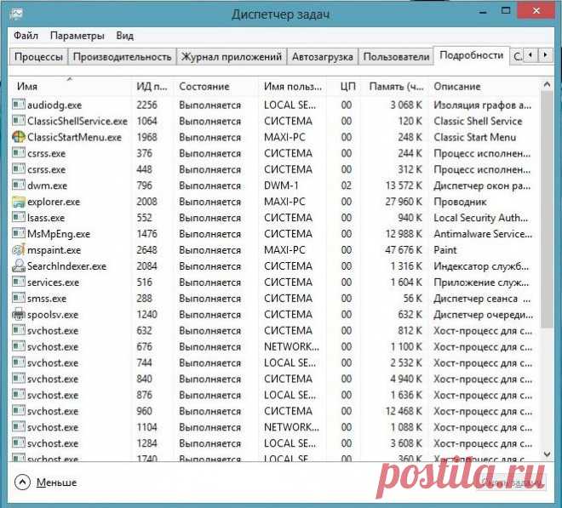
Task: Select the explorer.exe process name
Action: (54, 202)
